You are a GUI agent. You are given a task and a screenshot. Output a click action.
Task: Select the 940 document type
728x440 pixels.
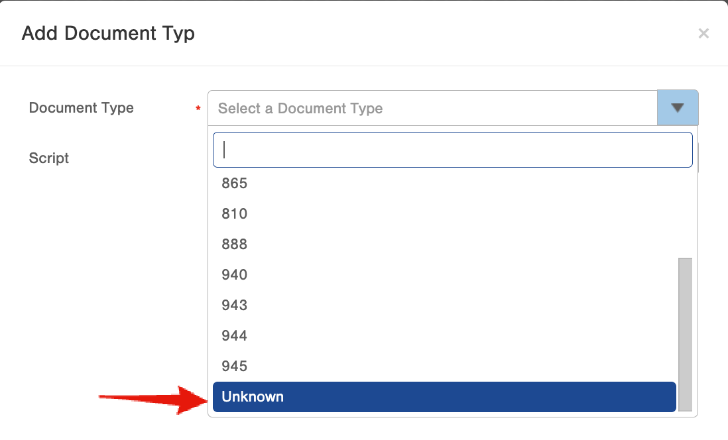[235, 275]
